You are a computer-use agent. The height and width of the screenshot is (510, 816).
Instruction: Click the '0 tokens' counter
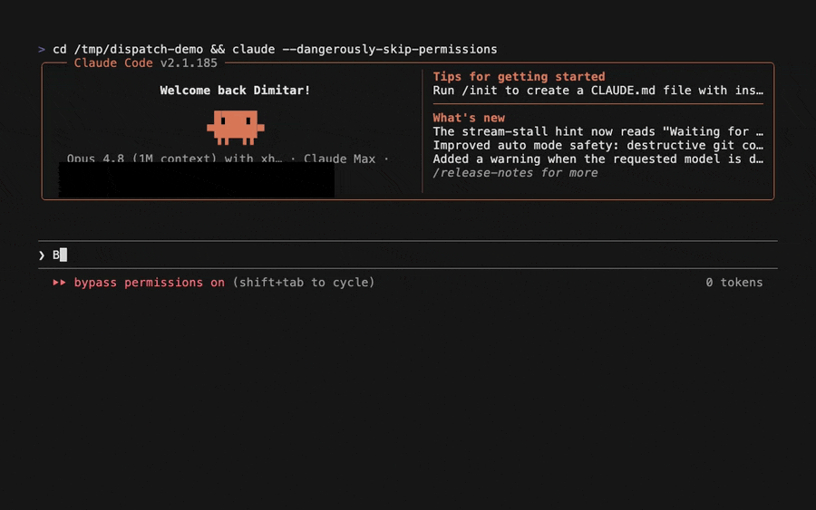click(x=734, y=283)
